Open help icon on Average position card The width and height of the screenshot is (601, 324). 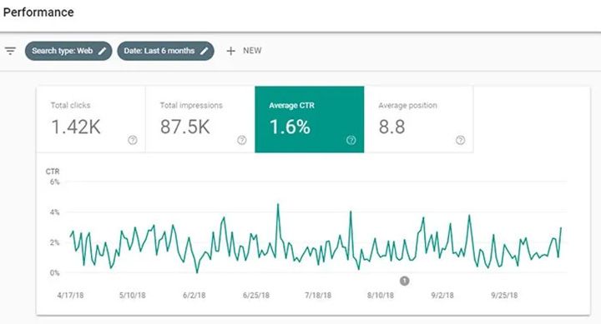460,140
